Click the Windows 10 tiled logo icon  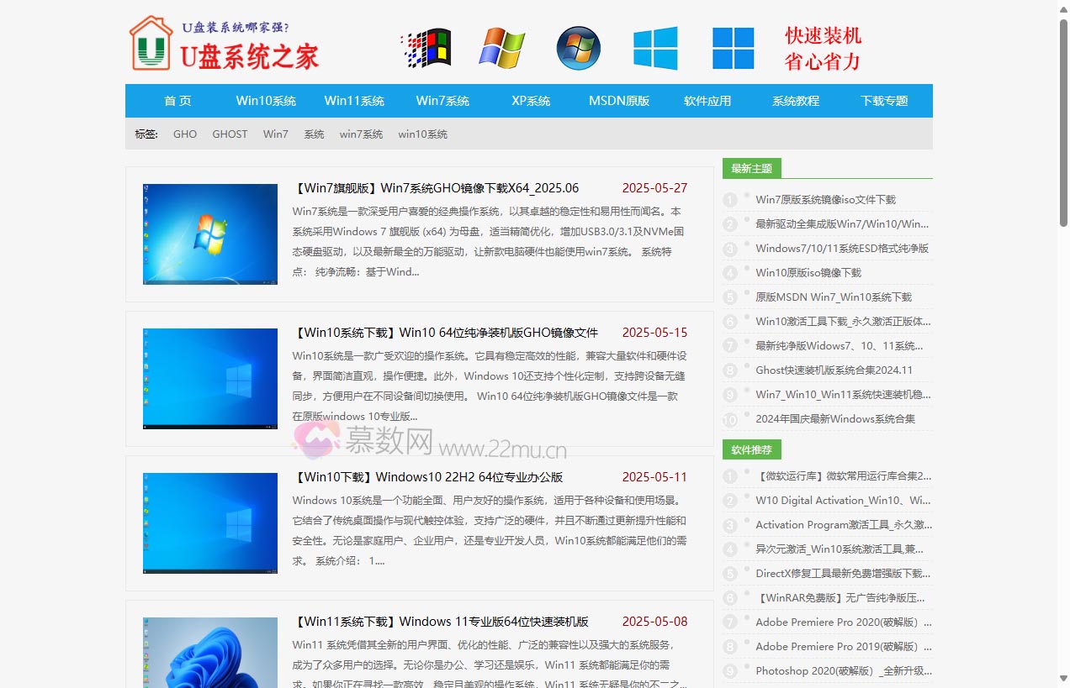[x=733, y=48]
